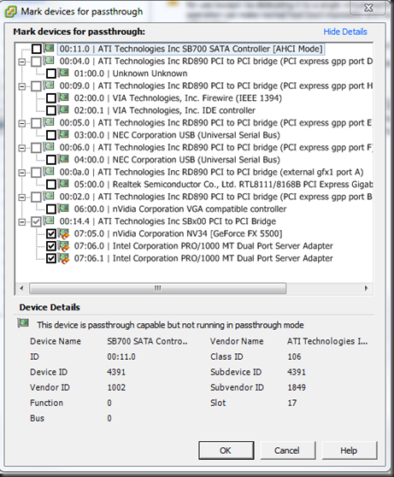Click device icon of 05:00.0 Realtek adapter
The width and height of the screenshot is (394, 477).
[63, 184]
